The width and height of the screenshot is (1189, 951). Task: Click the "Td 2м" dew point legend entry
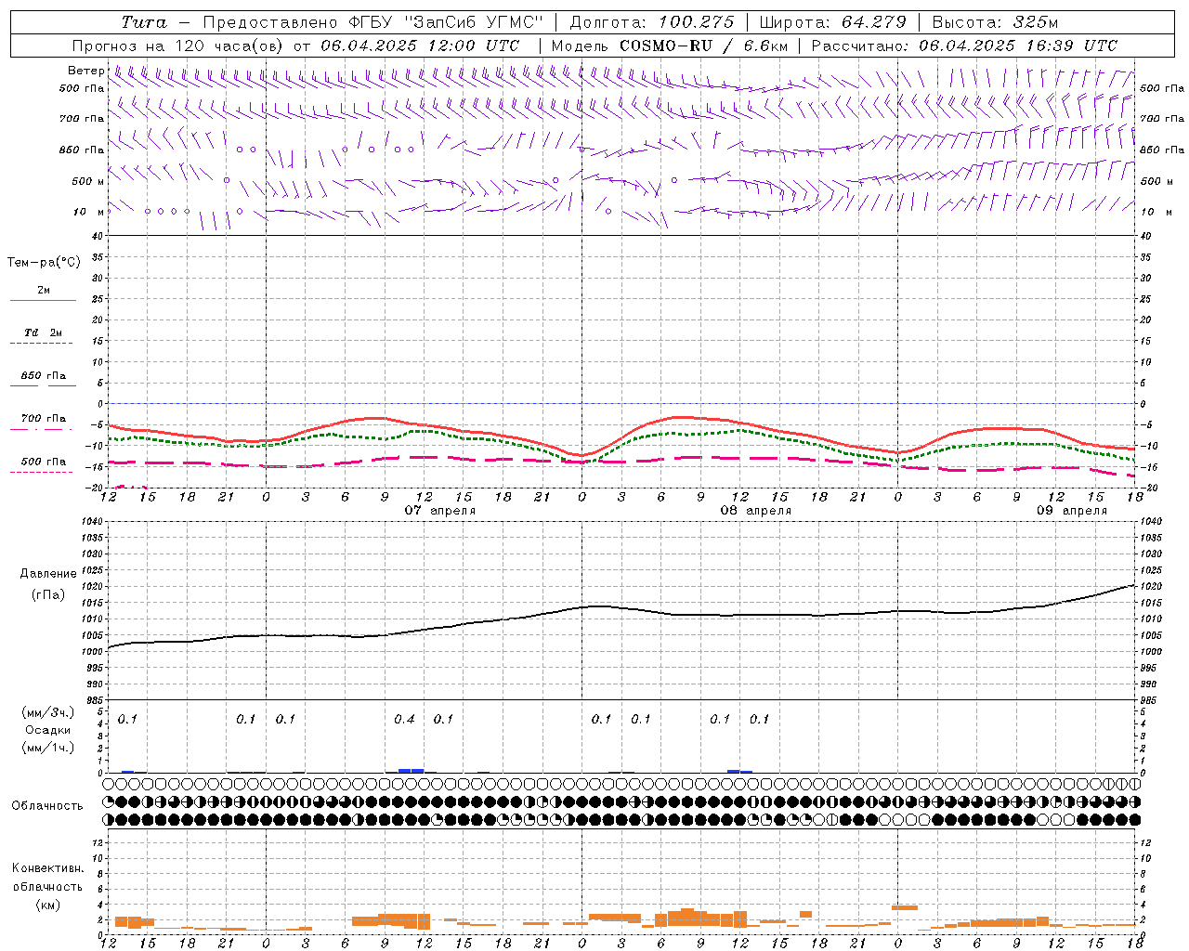click(43, 332)
